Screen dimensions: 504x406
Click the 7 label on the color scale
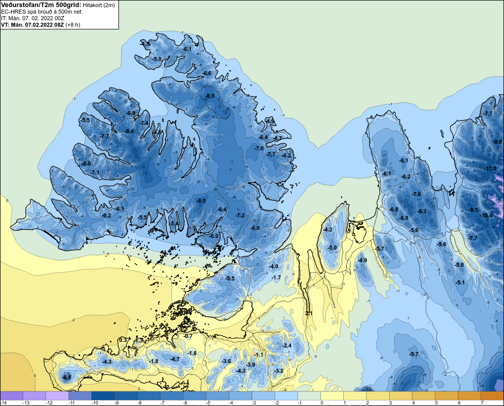(482, 403)
